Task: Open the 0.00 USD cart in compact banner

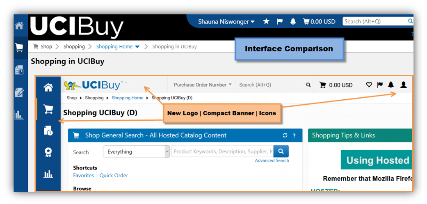Action: tap(336, 85)
